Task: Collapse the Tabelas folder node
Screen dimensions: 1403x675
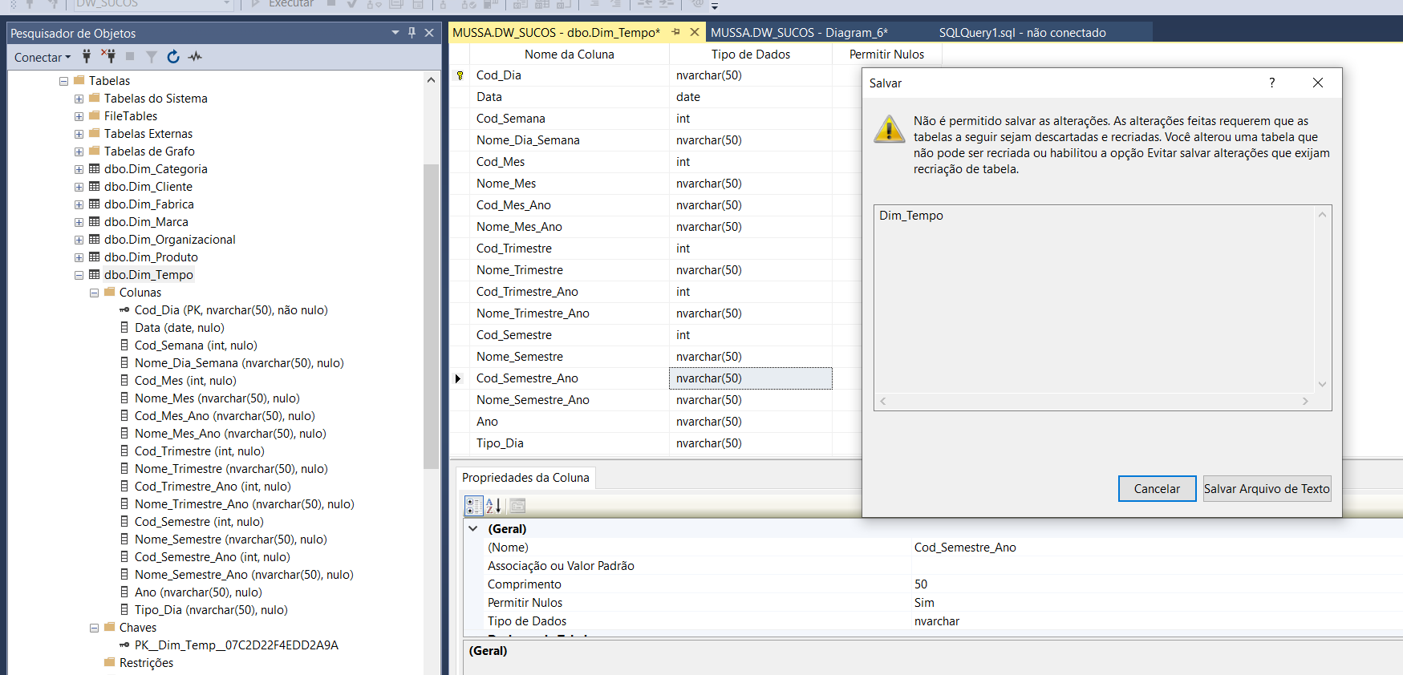Action: point(63,81)
